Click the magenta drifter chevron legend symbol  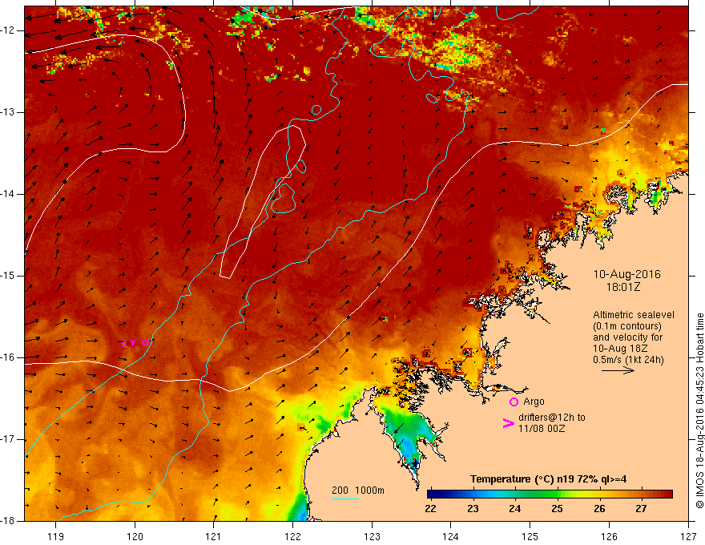point(508,423)
